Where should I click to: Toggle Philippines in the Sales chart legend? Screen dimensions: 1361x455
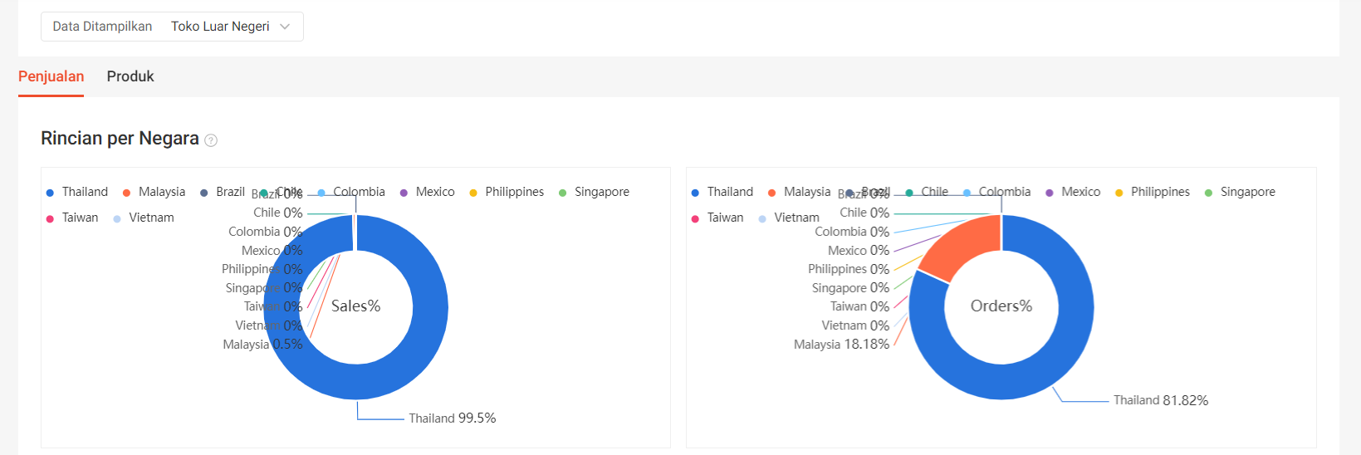(507, 192)
